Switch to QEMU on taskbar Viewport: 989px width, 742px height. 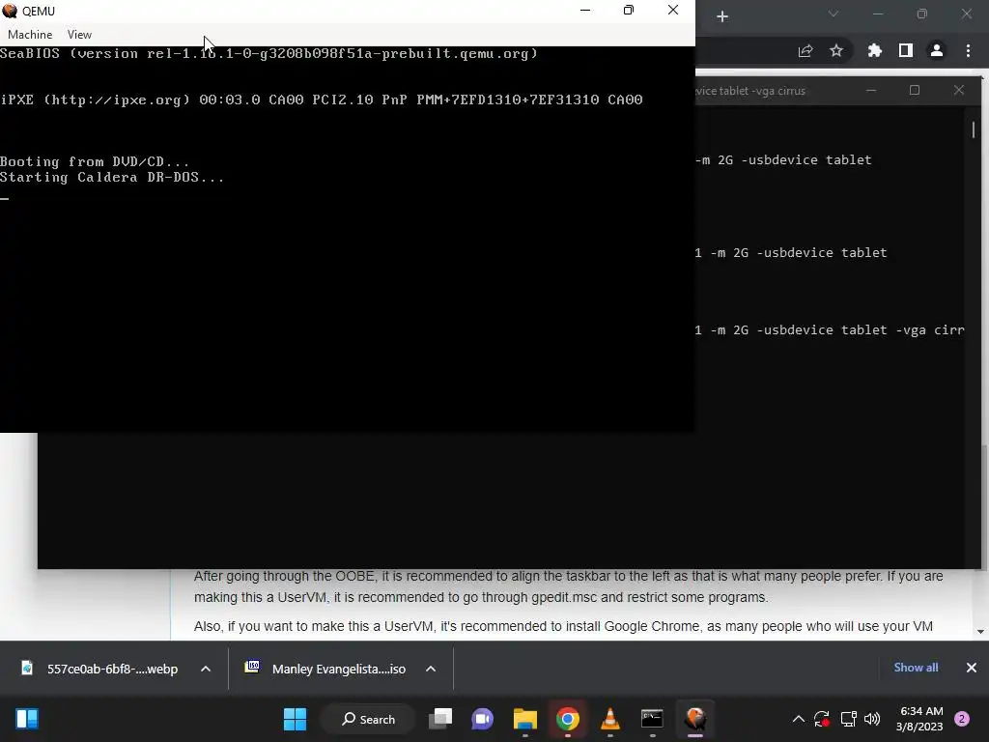click(x=695, y=719)
